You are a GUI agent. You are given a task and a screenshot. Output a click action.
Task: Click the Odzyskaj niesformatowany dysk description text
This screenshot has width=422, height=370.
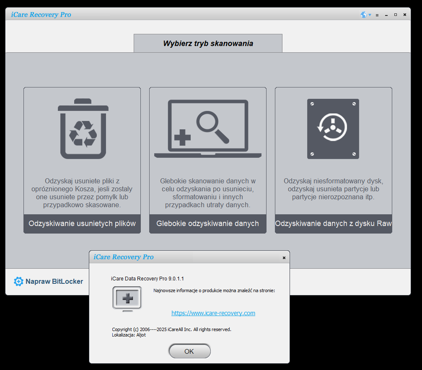[334, 189]
